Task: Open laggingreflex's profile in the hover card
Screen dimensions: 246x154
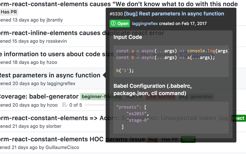Action: coord(145,24)
